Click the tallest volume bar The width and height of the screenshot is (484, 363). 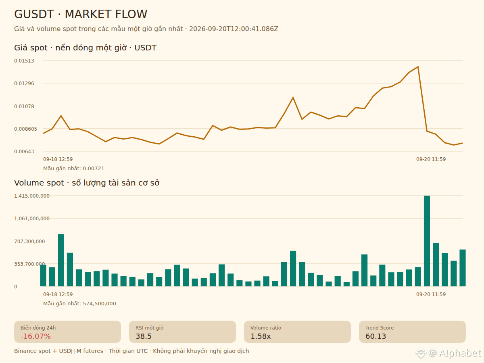click(x=427, y=241)
